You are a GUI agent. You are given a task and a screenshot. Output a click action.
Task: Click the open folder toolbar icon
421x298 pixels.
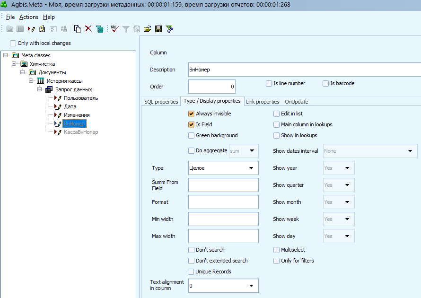pos(148,29)
